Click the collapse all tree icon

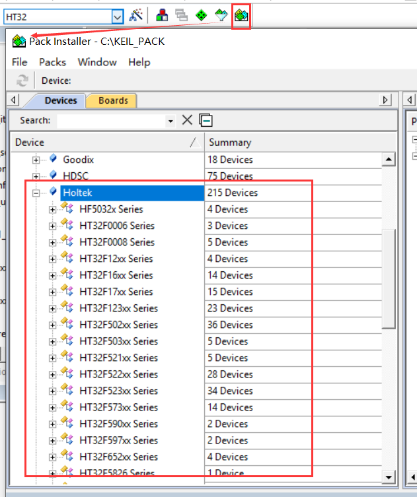206,120
